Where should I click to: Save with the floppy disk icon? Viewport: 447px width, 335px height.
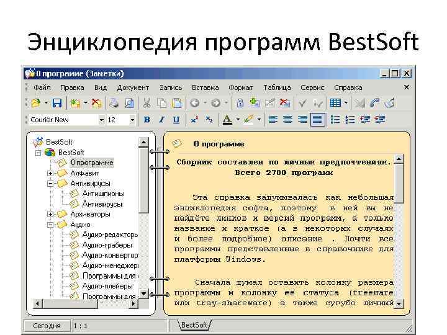[57, 103]
